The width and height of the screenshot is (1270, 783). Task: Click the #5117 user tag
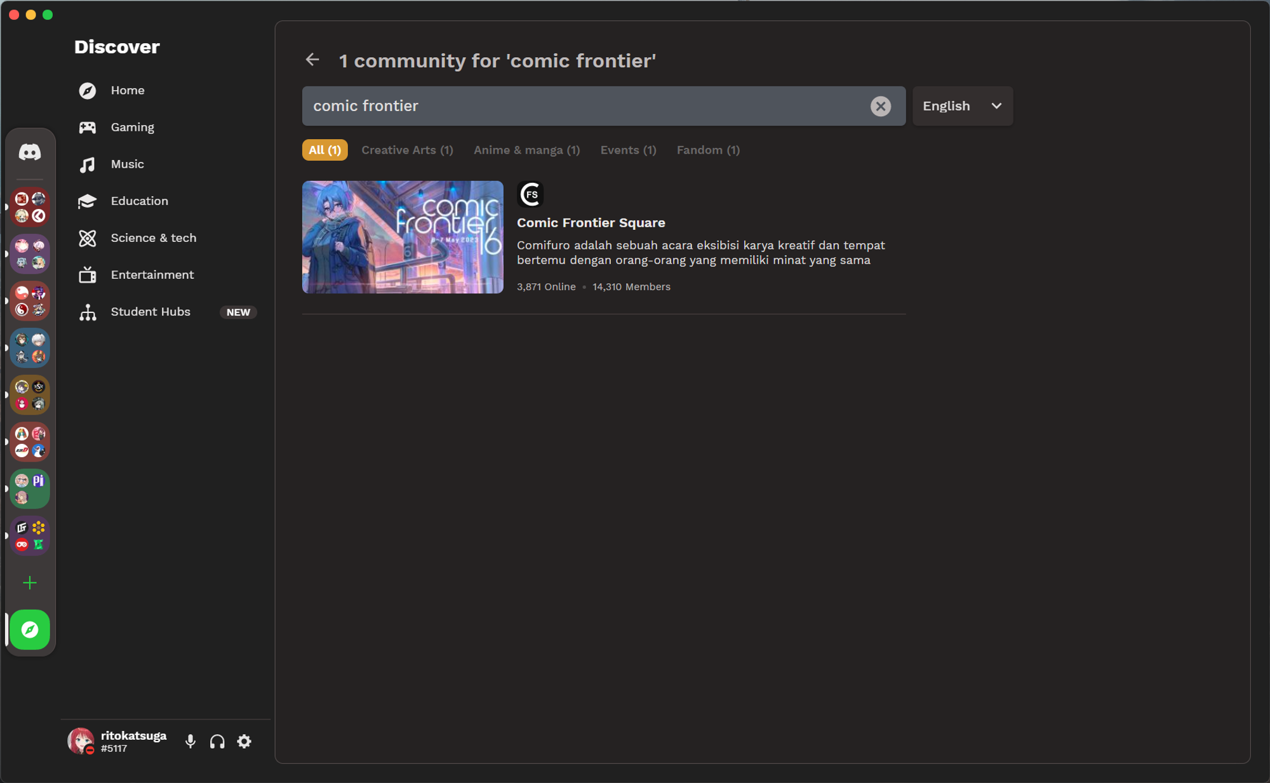[x=114, y=749]
